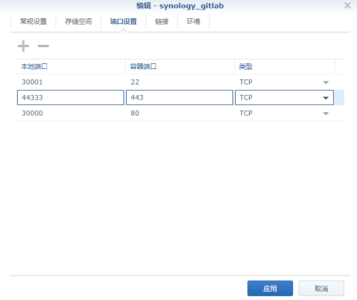Sort by 本地端口 column header
Image resolution: width=357 pixels, height=300 pixels.
point(71,67)
